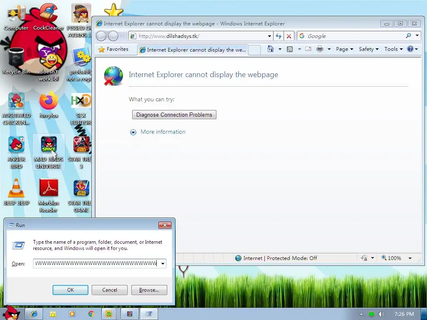
Task: Open the STAR TRE GAME desktop icon
Action: [80, 195]
